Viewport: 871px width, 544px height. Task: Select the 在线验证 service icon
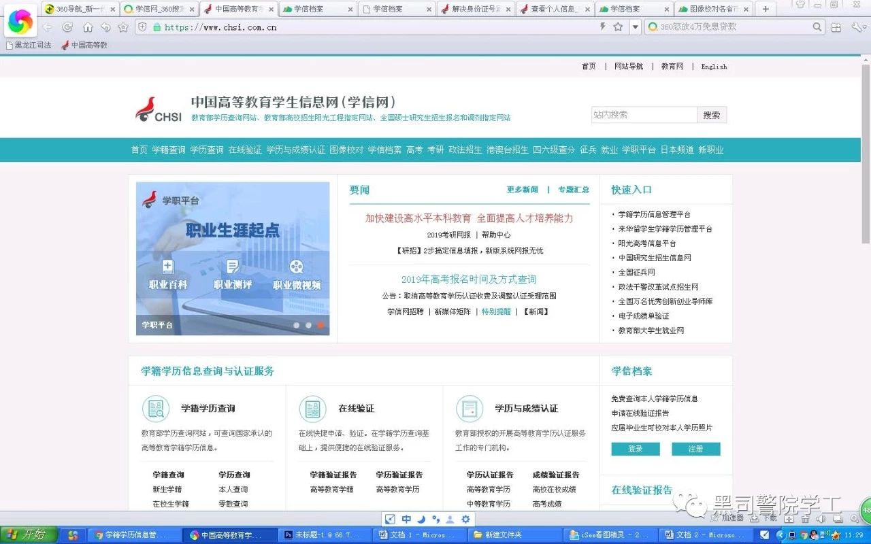pos(312,408)
